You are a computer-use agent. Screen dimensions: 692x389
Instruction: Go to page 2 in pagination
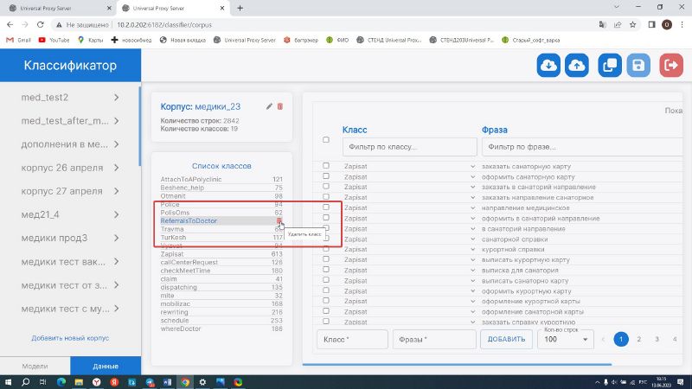[638, 340]
